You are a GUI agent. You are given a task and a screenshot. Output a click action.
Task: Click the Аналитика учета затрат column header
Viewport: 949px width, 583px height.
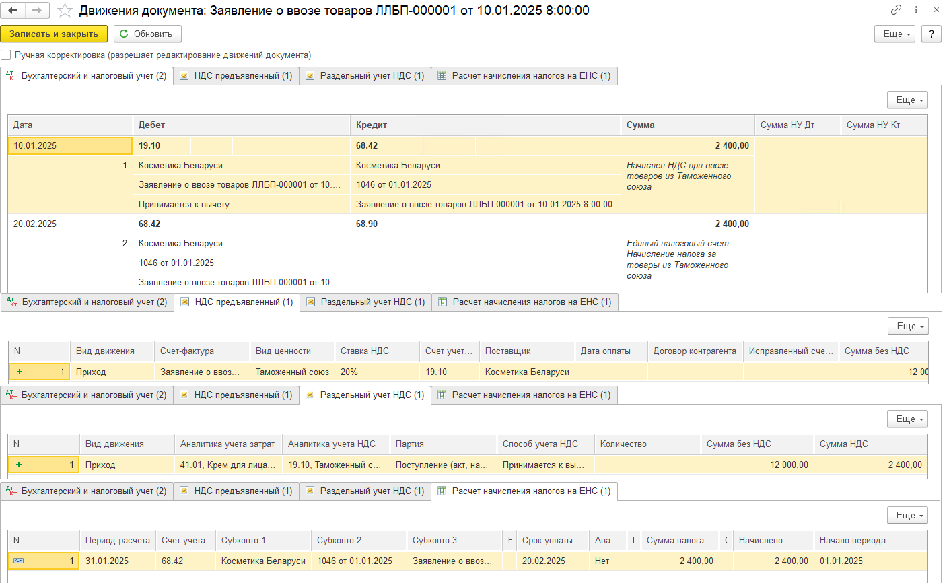point(228,444)
